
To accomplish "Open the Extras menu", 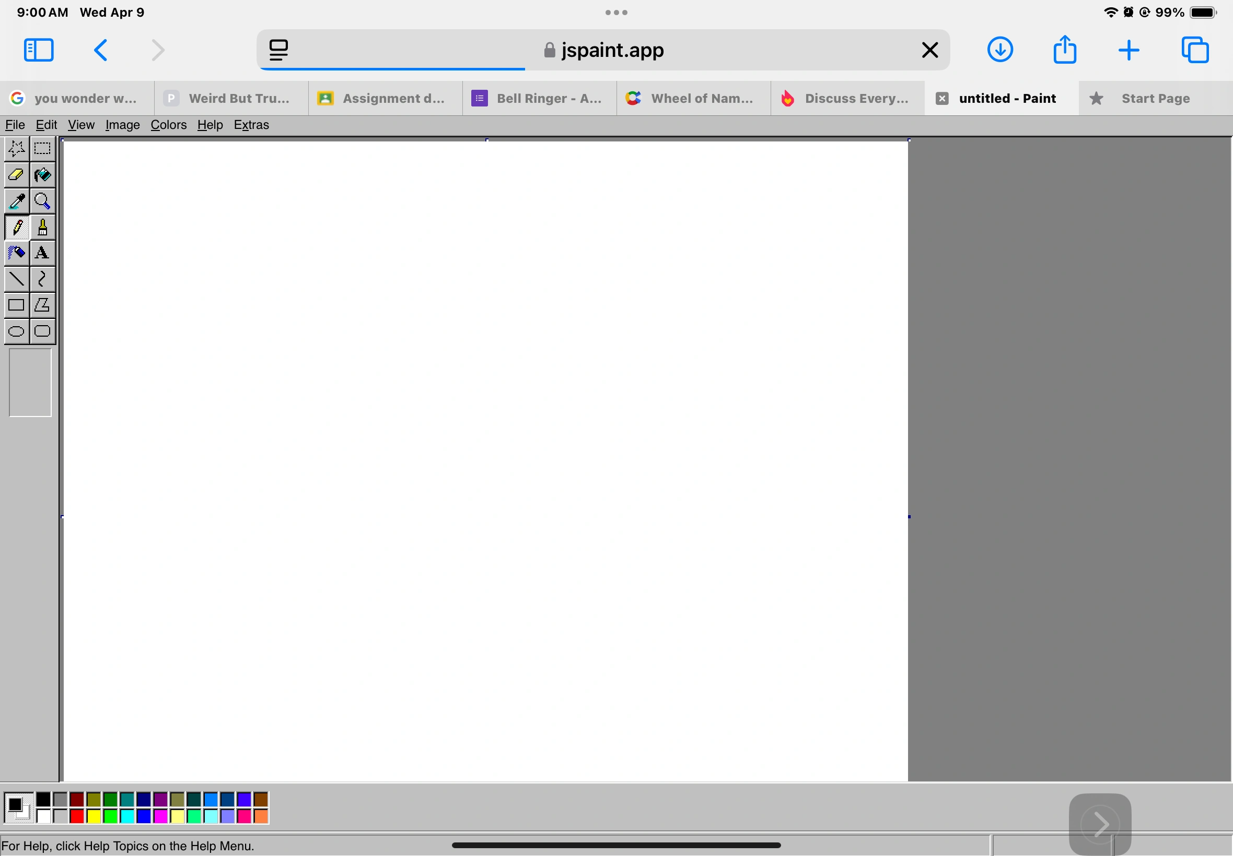I will pyautogui.click(x=251, y=125).
